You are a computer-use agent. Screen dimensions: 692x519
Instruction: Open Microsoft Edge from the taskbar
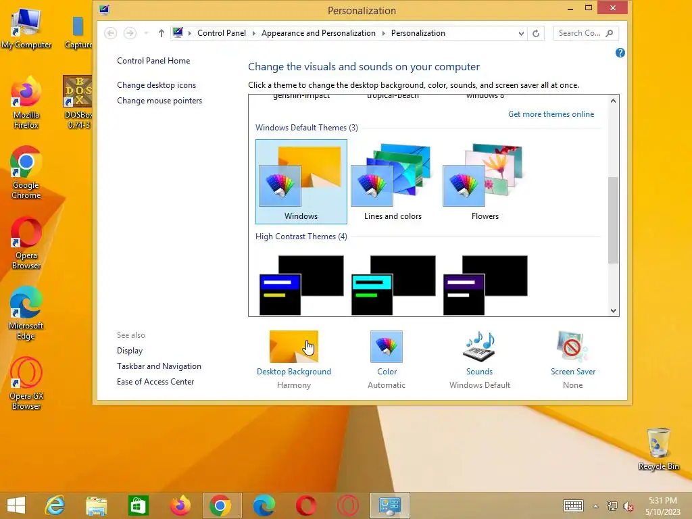[264, 505]
